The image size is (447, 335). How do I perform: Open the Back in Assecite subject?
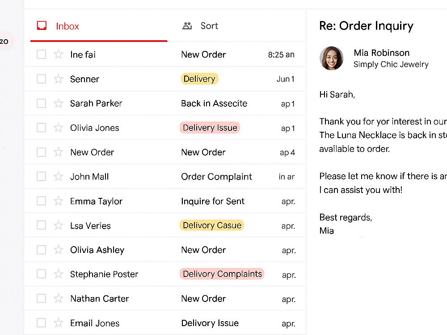click(x=214, y=103)
